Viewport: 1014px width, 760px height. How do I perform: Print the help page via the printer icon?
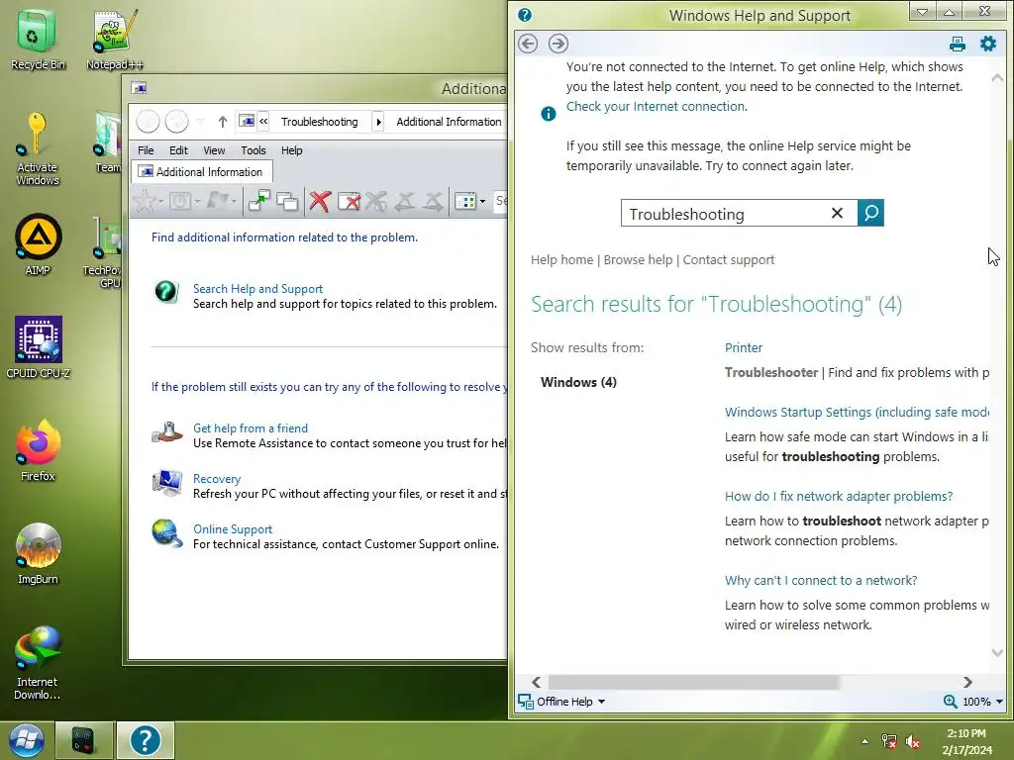958,44
